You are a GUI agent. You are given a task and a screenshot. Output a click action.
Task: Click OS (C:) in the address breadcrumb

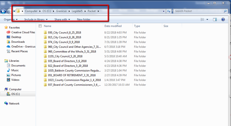46,11
